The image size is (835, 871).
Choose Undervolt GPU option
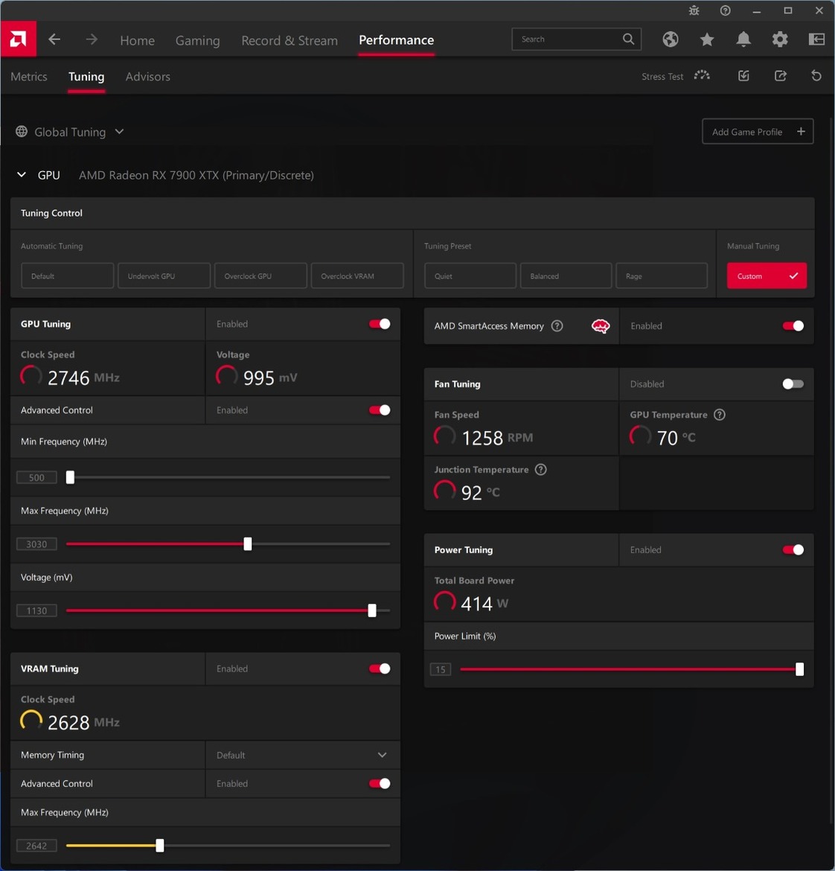[164, 276]
